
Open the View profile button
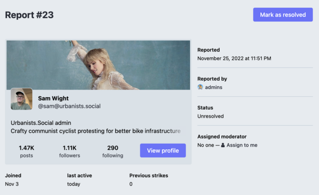[x=163, y=150]
